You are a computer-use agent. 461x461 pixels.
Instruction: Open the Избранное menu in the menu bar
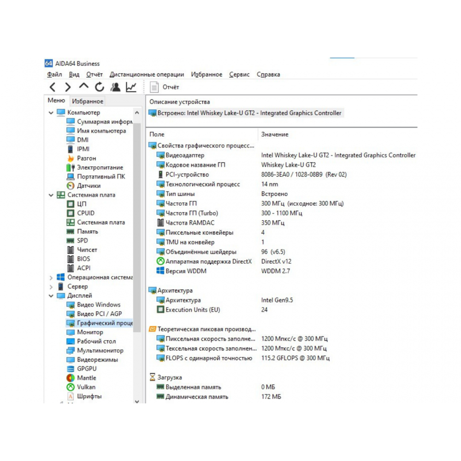[207, 74]
